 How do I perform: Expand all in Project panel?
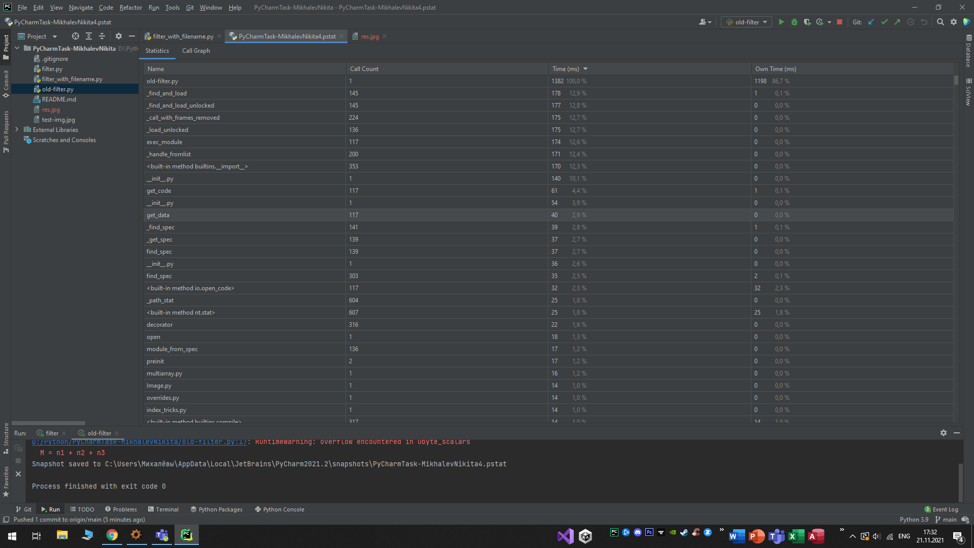89,36
